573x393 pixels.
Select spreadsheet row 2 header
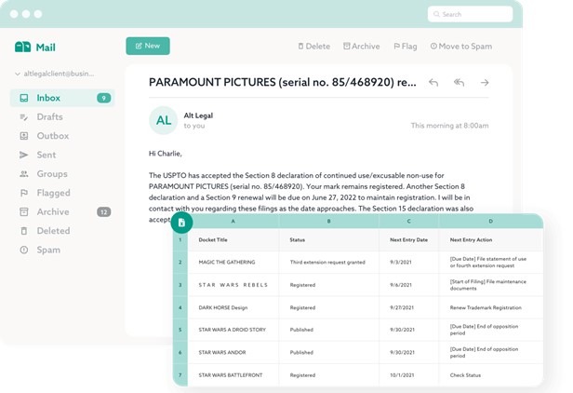(x=180, y=263)
